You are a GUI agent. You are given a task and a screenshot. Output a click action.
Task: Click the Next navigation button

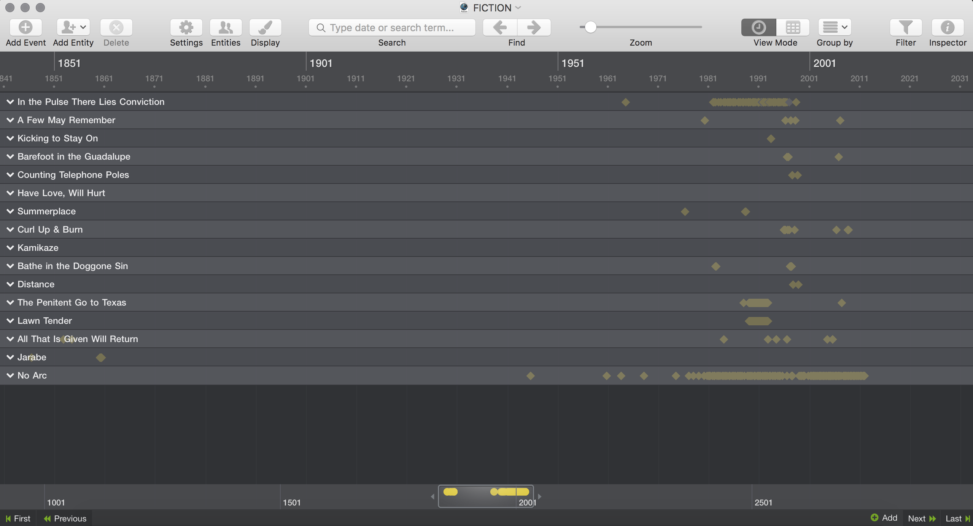point(921,518)
